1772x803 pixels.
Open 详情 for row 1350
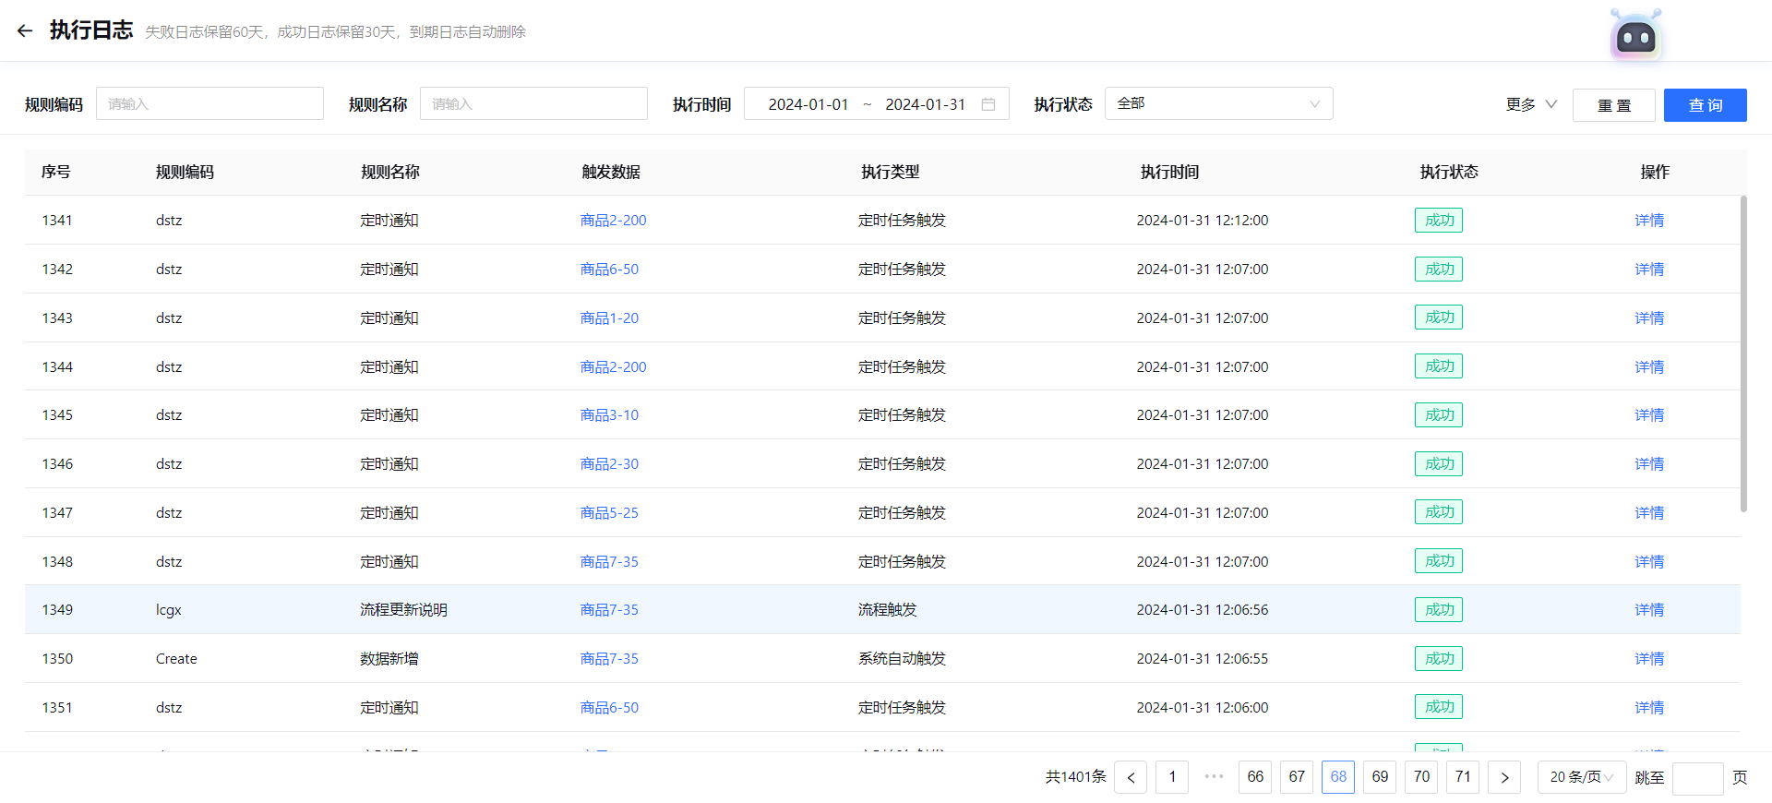(1649, 658)
